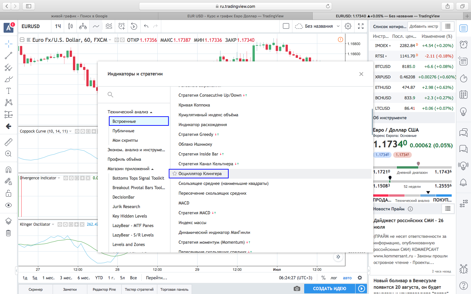Open the chart patterns tool
471x294 pixels.
[x=9, y=103]
